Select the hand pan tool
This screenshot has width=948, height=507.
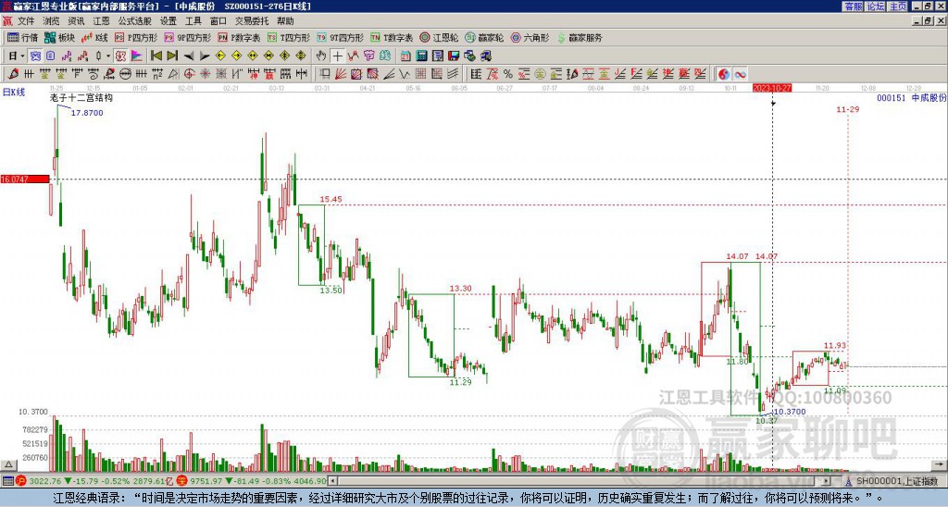(321, 56)
